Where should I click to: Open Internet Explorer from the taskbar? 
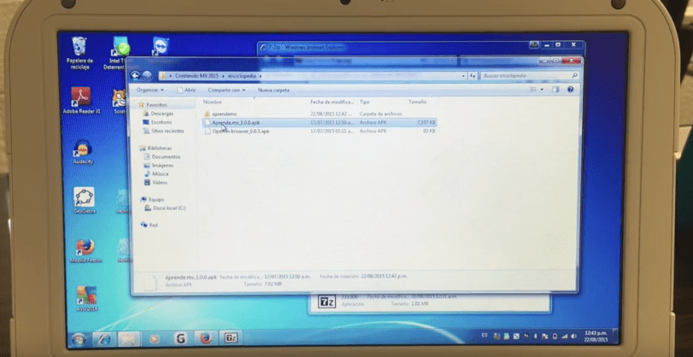(104, 339)
